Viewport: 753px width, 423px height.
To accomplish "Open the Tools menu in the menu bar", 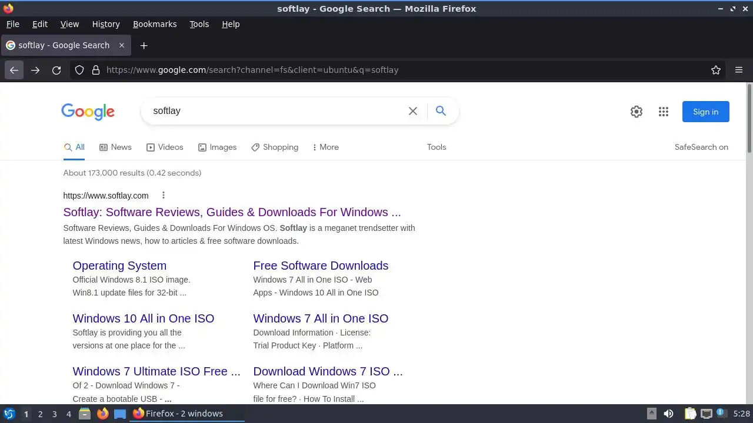I will pyautogui.click(x=199, y=24).
